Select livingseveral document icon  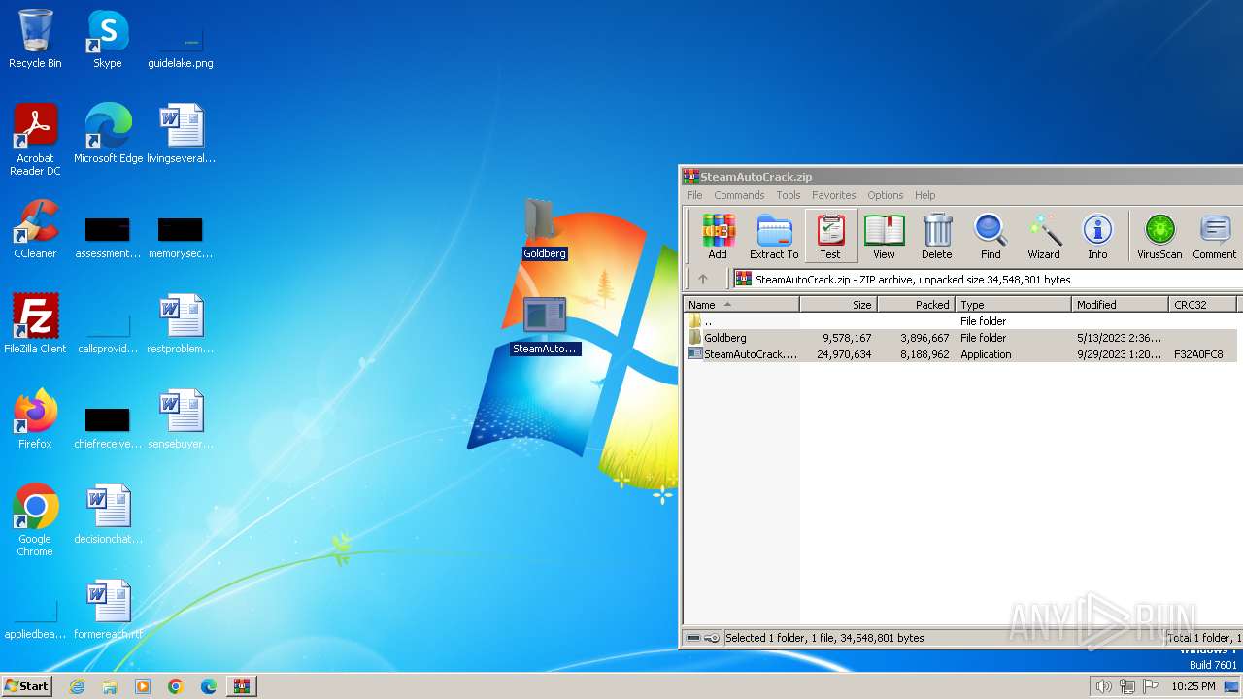pyautogui.click(x=181, y=134)
